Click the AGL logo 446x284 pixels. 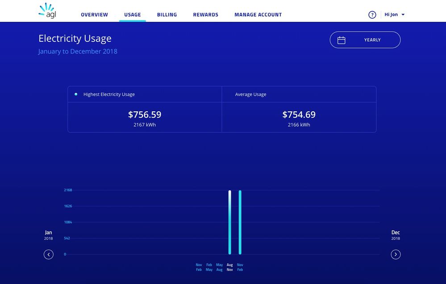click(47, 11)
